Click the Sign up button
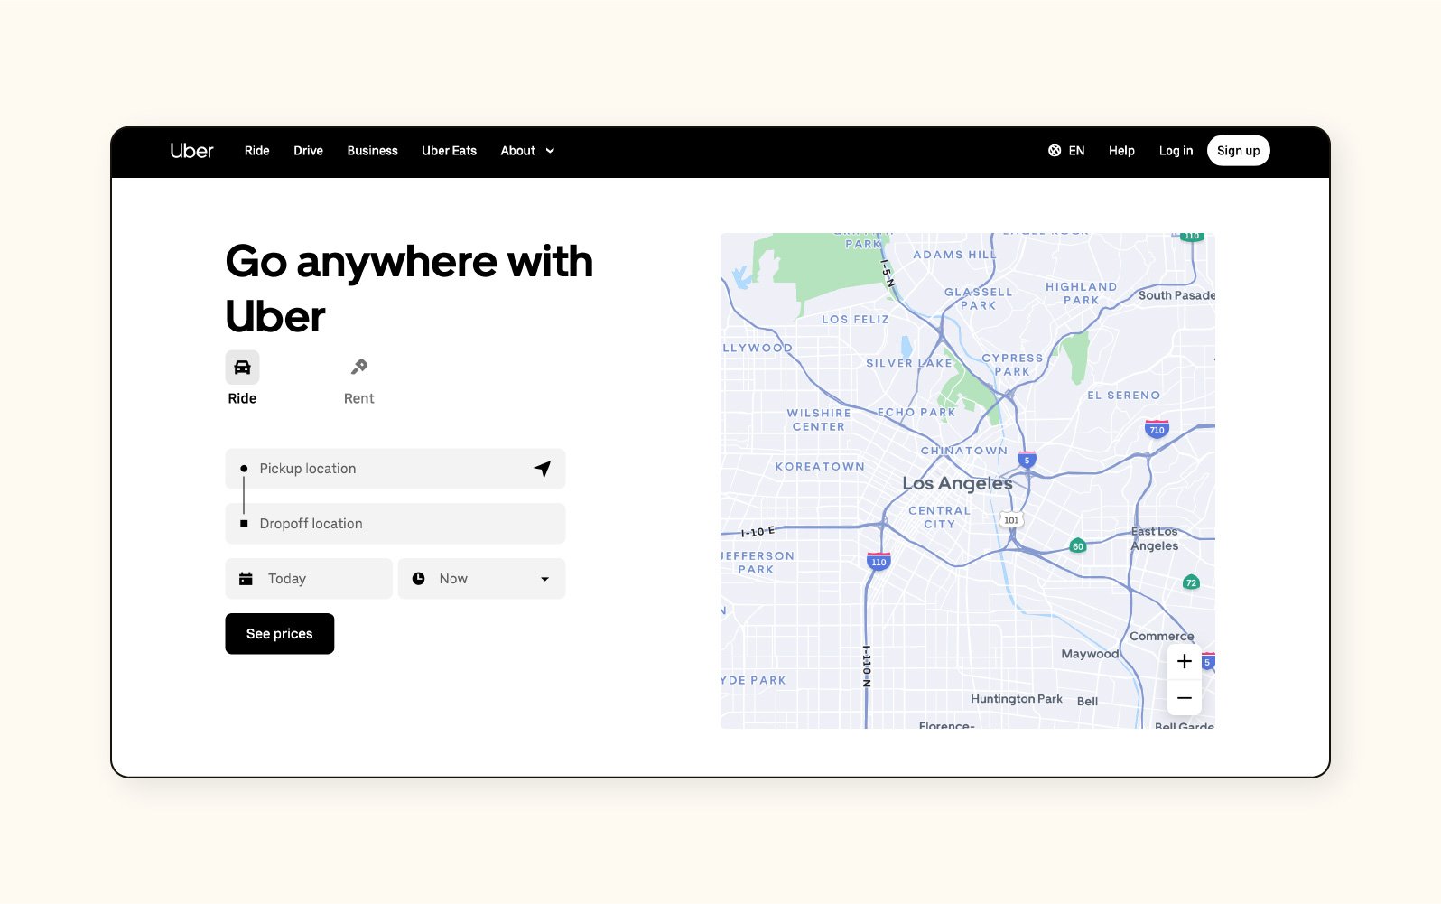 click(1238, 151)
